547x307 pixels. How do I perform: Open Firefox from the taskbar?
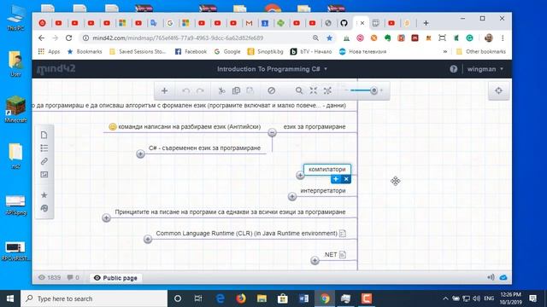[x=241, y=298]
